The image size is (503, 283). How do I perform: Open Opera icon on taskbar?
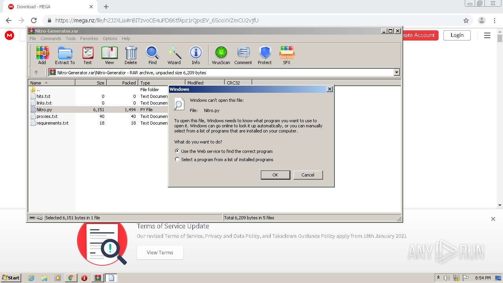coord(84,278)
